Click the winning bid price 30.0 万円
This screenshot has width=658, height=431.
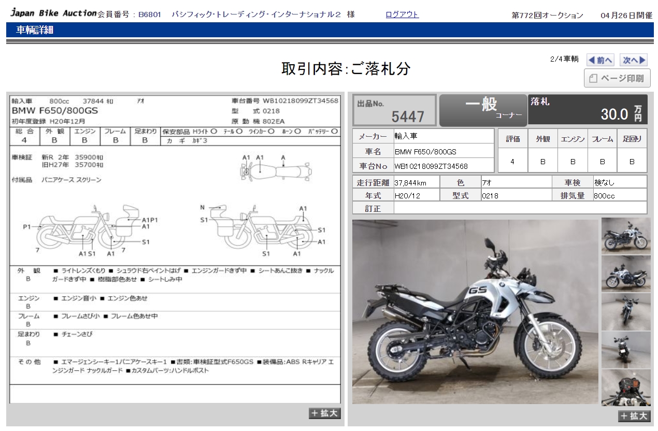pyautogui.click(x=621, y=114)
